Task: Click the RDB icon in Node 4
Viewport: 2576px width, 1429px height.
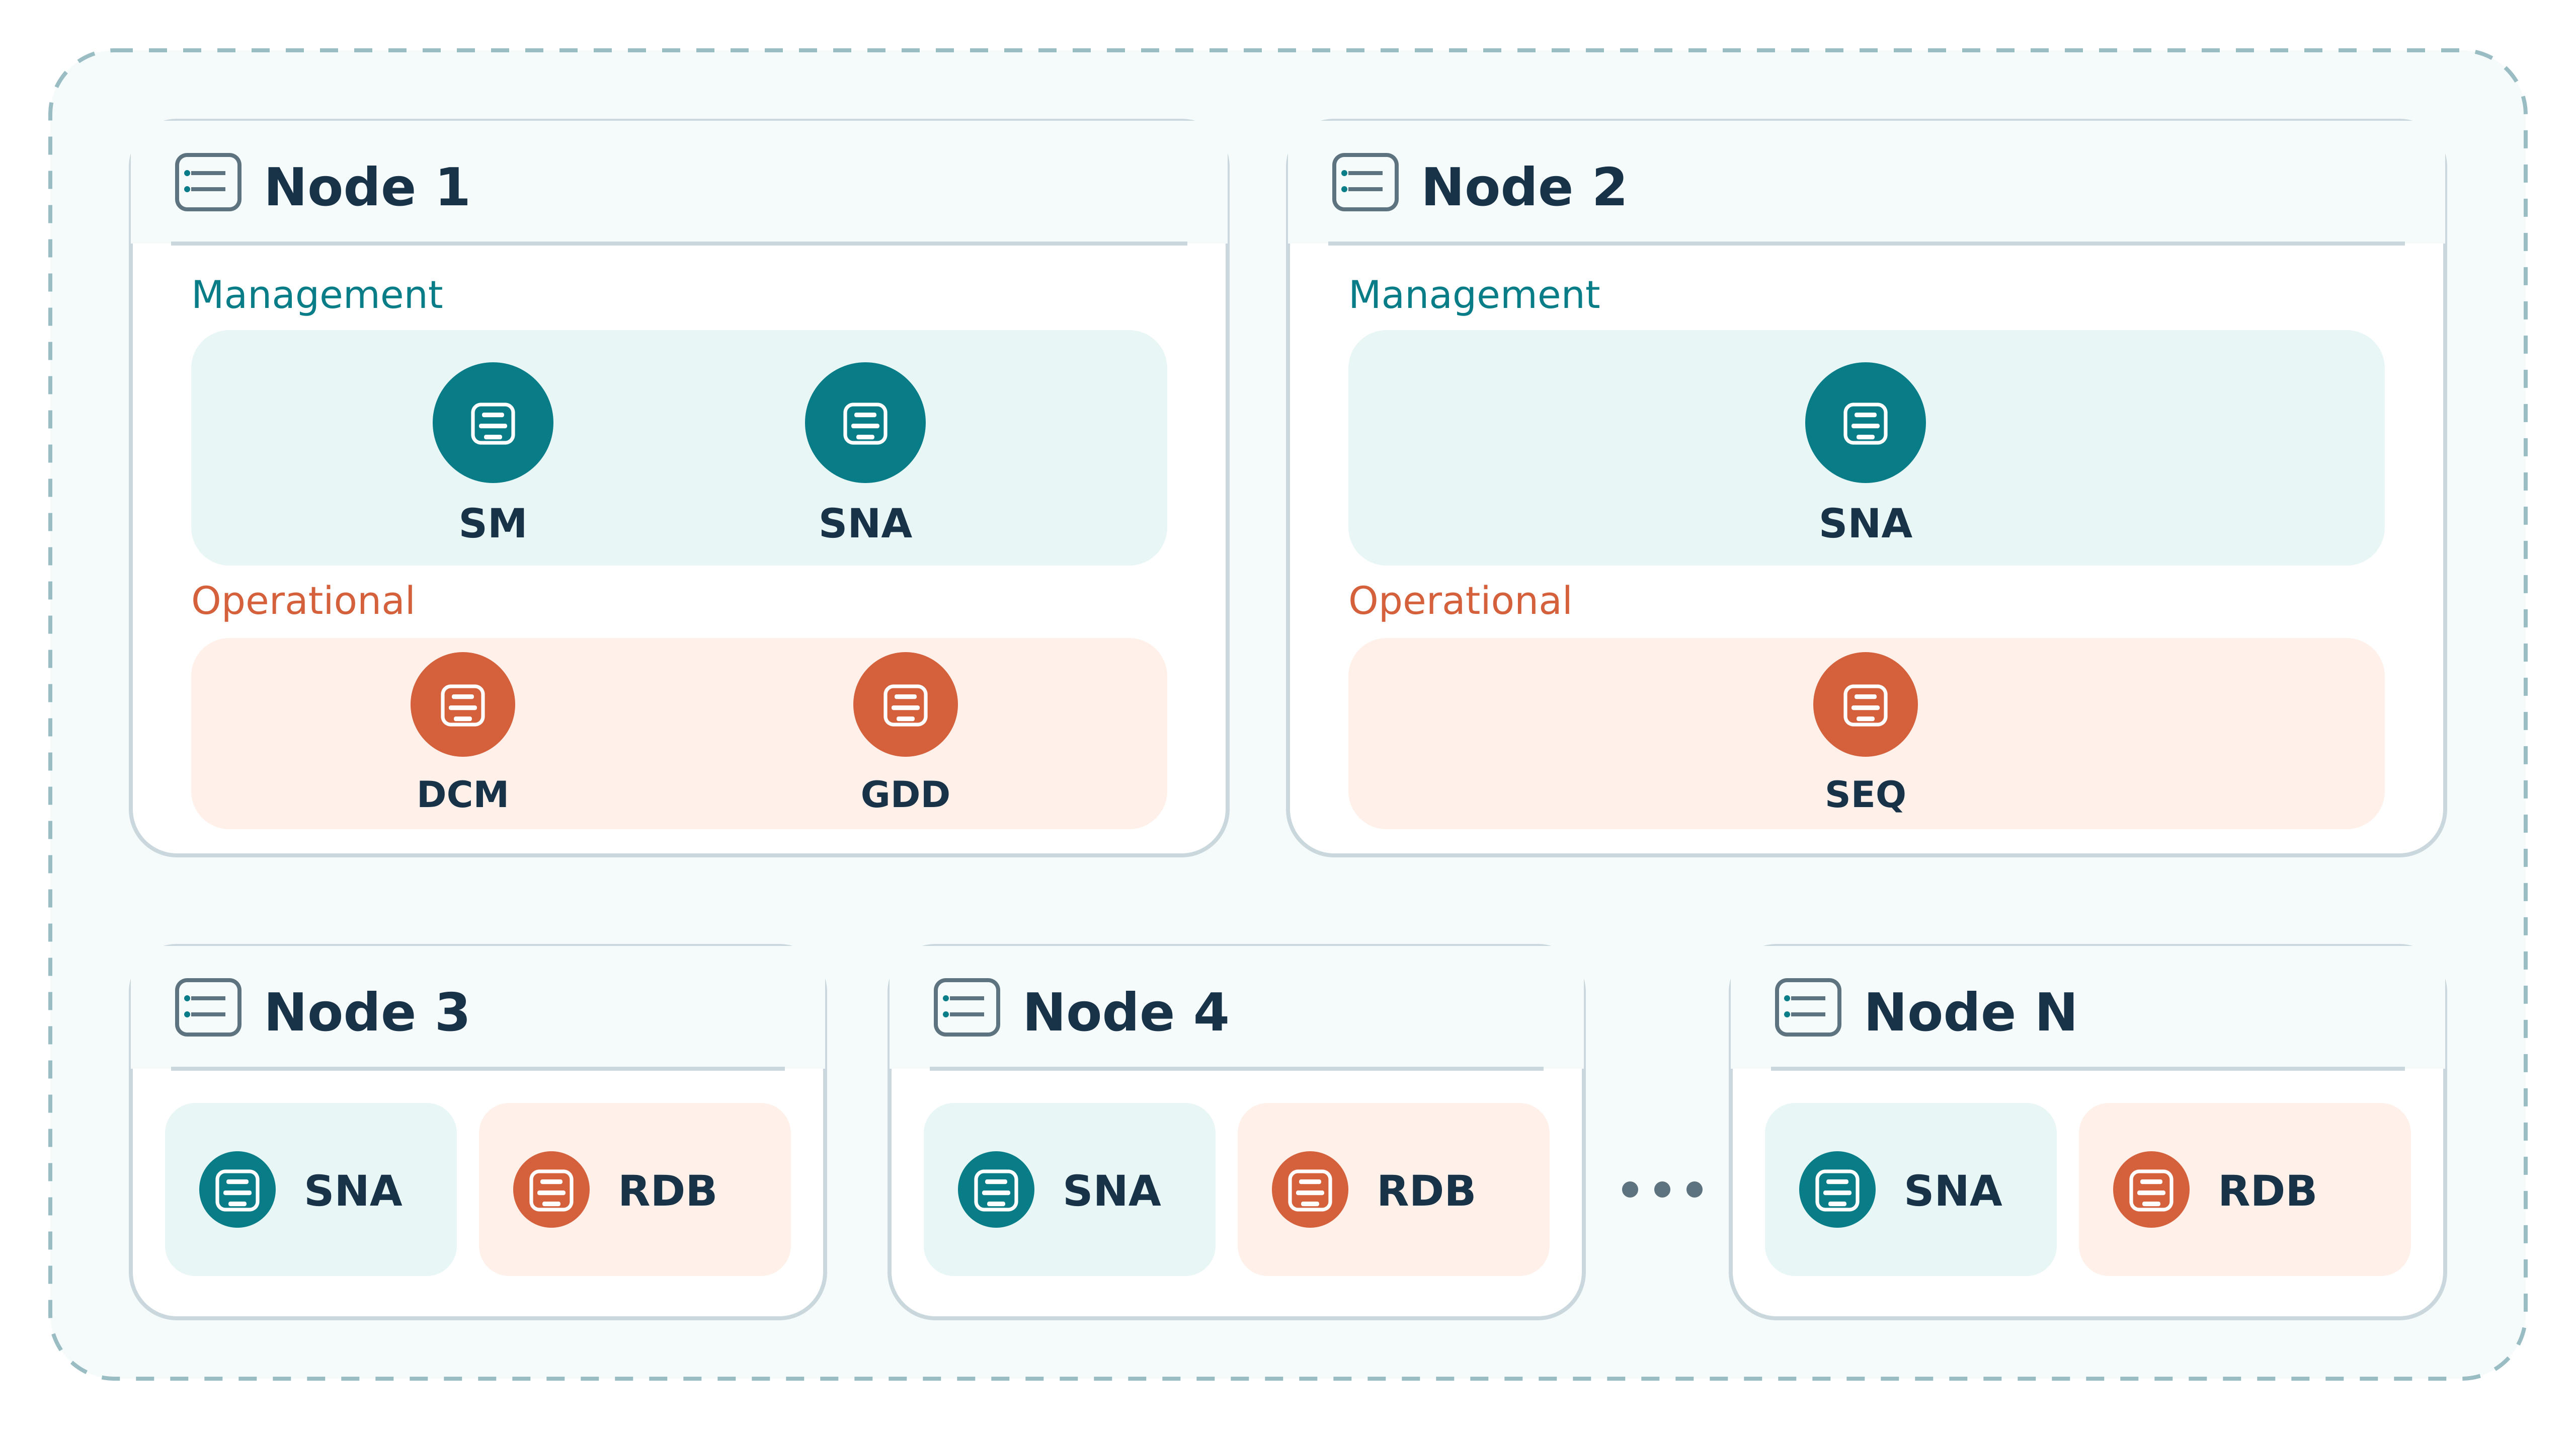Action: click(x=1310, y=1189)
